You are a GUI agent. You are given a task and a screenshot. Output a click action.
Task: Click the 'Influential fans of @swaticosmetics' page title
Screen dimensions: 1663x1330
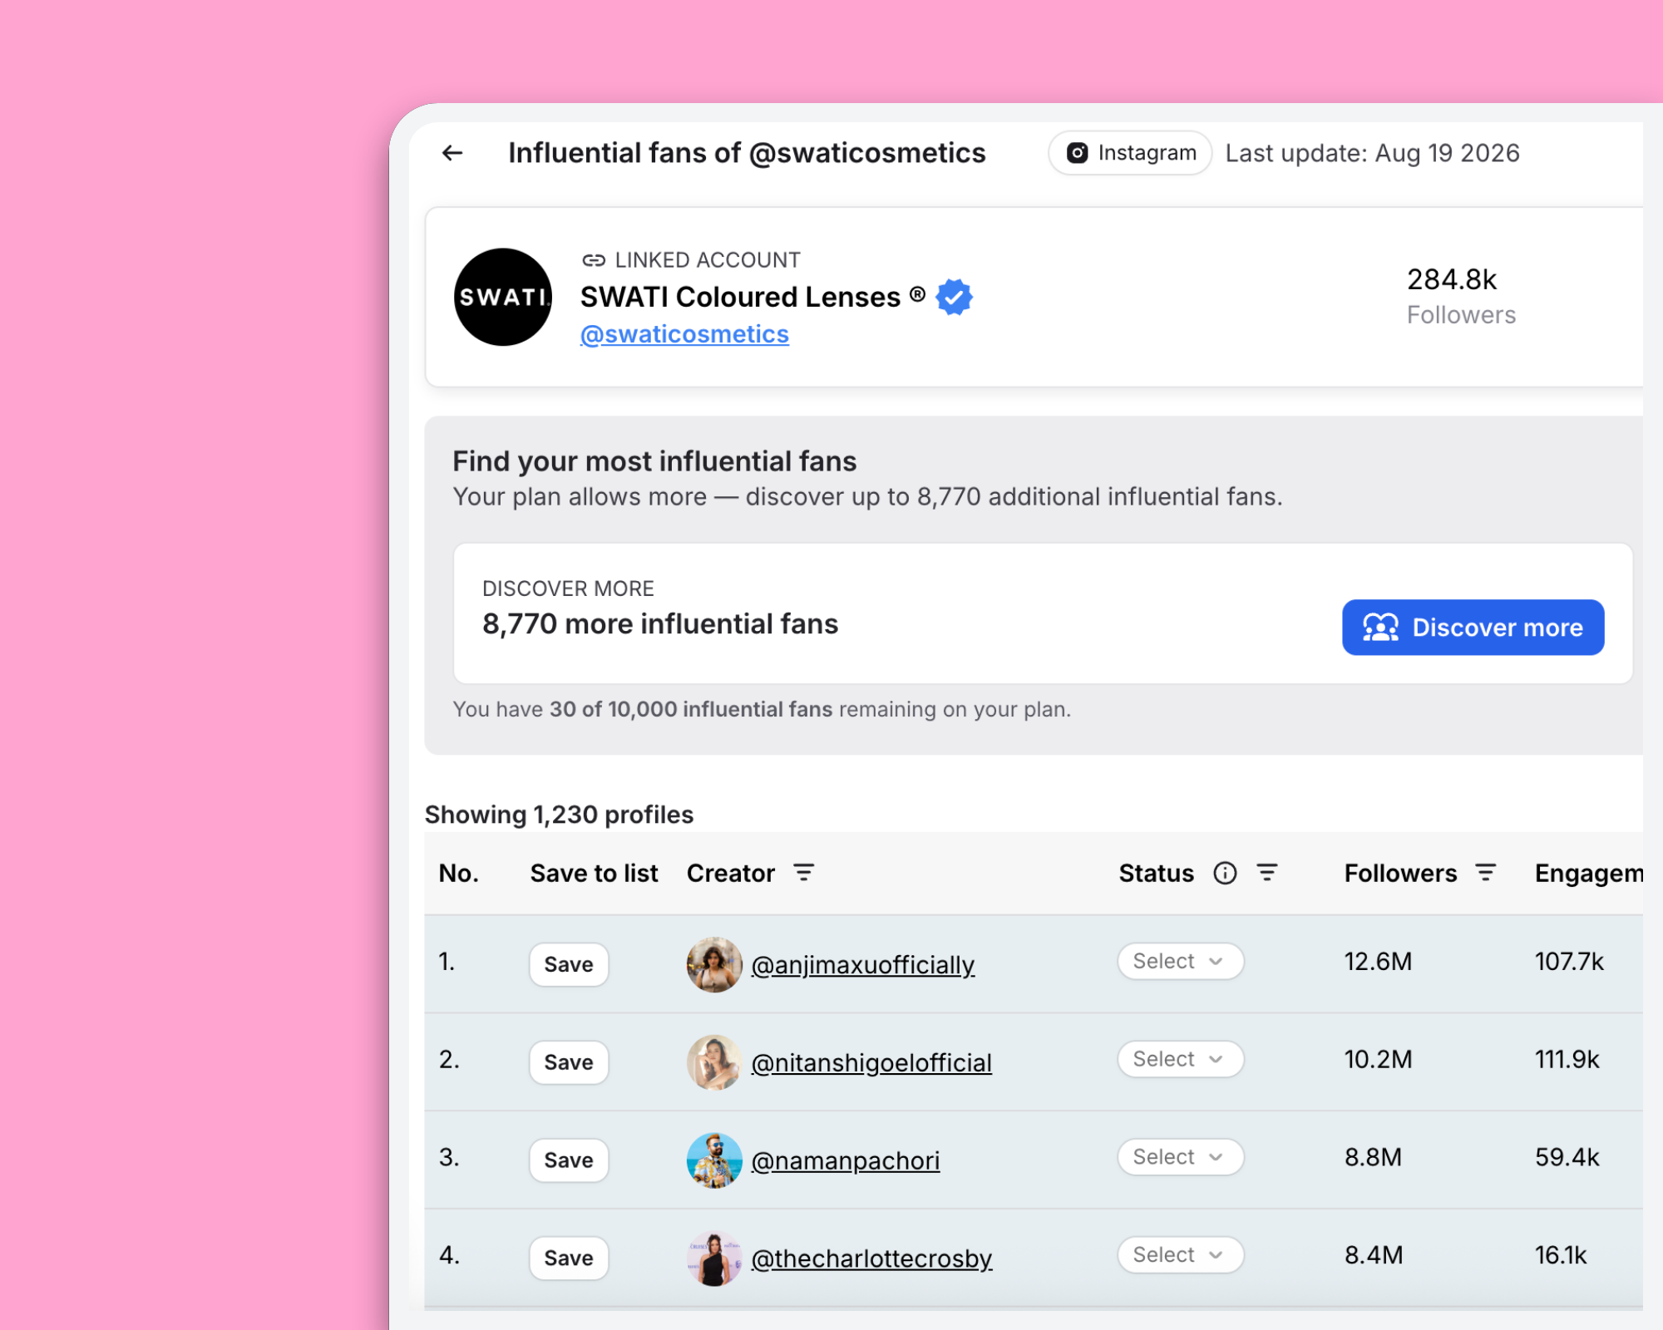click(747, 153)
